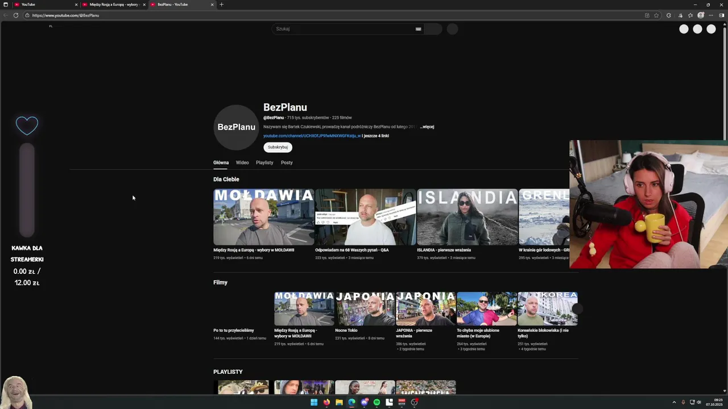This screenshot has height=409, width=728.
Task: Open Edge profile avatar icon
Action: pyautogui.click(x=701, y=15)
